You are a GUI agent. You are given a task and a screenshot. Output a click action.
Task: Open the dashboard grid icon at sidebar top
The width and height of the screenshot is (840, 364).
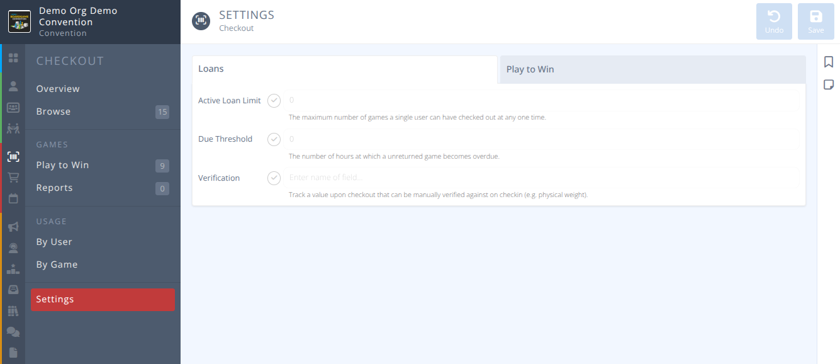(x=13, y=57)
